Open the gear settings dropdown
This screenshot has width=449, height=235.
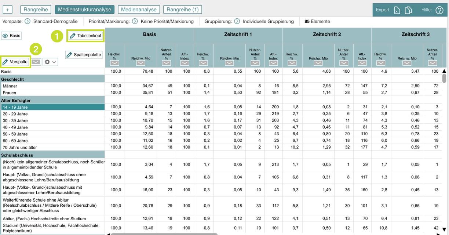click(50, 62)
